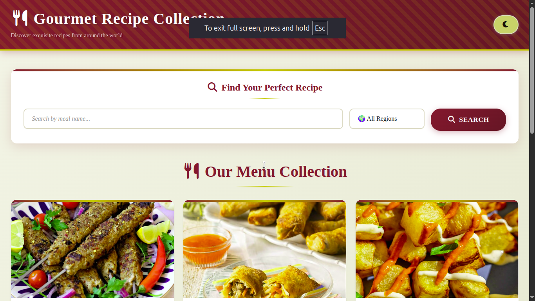Click the magnifier icon inside the SEARCH button

click(x=452, y=120)
